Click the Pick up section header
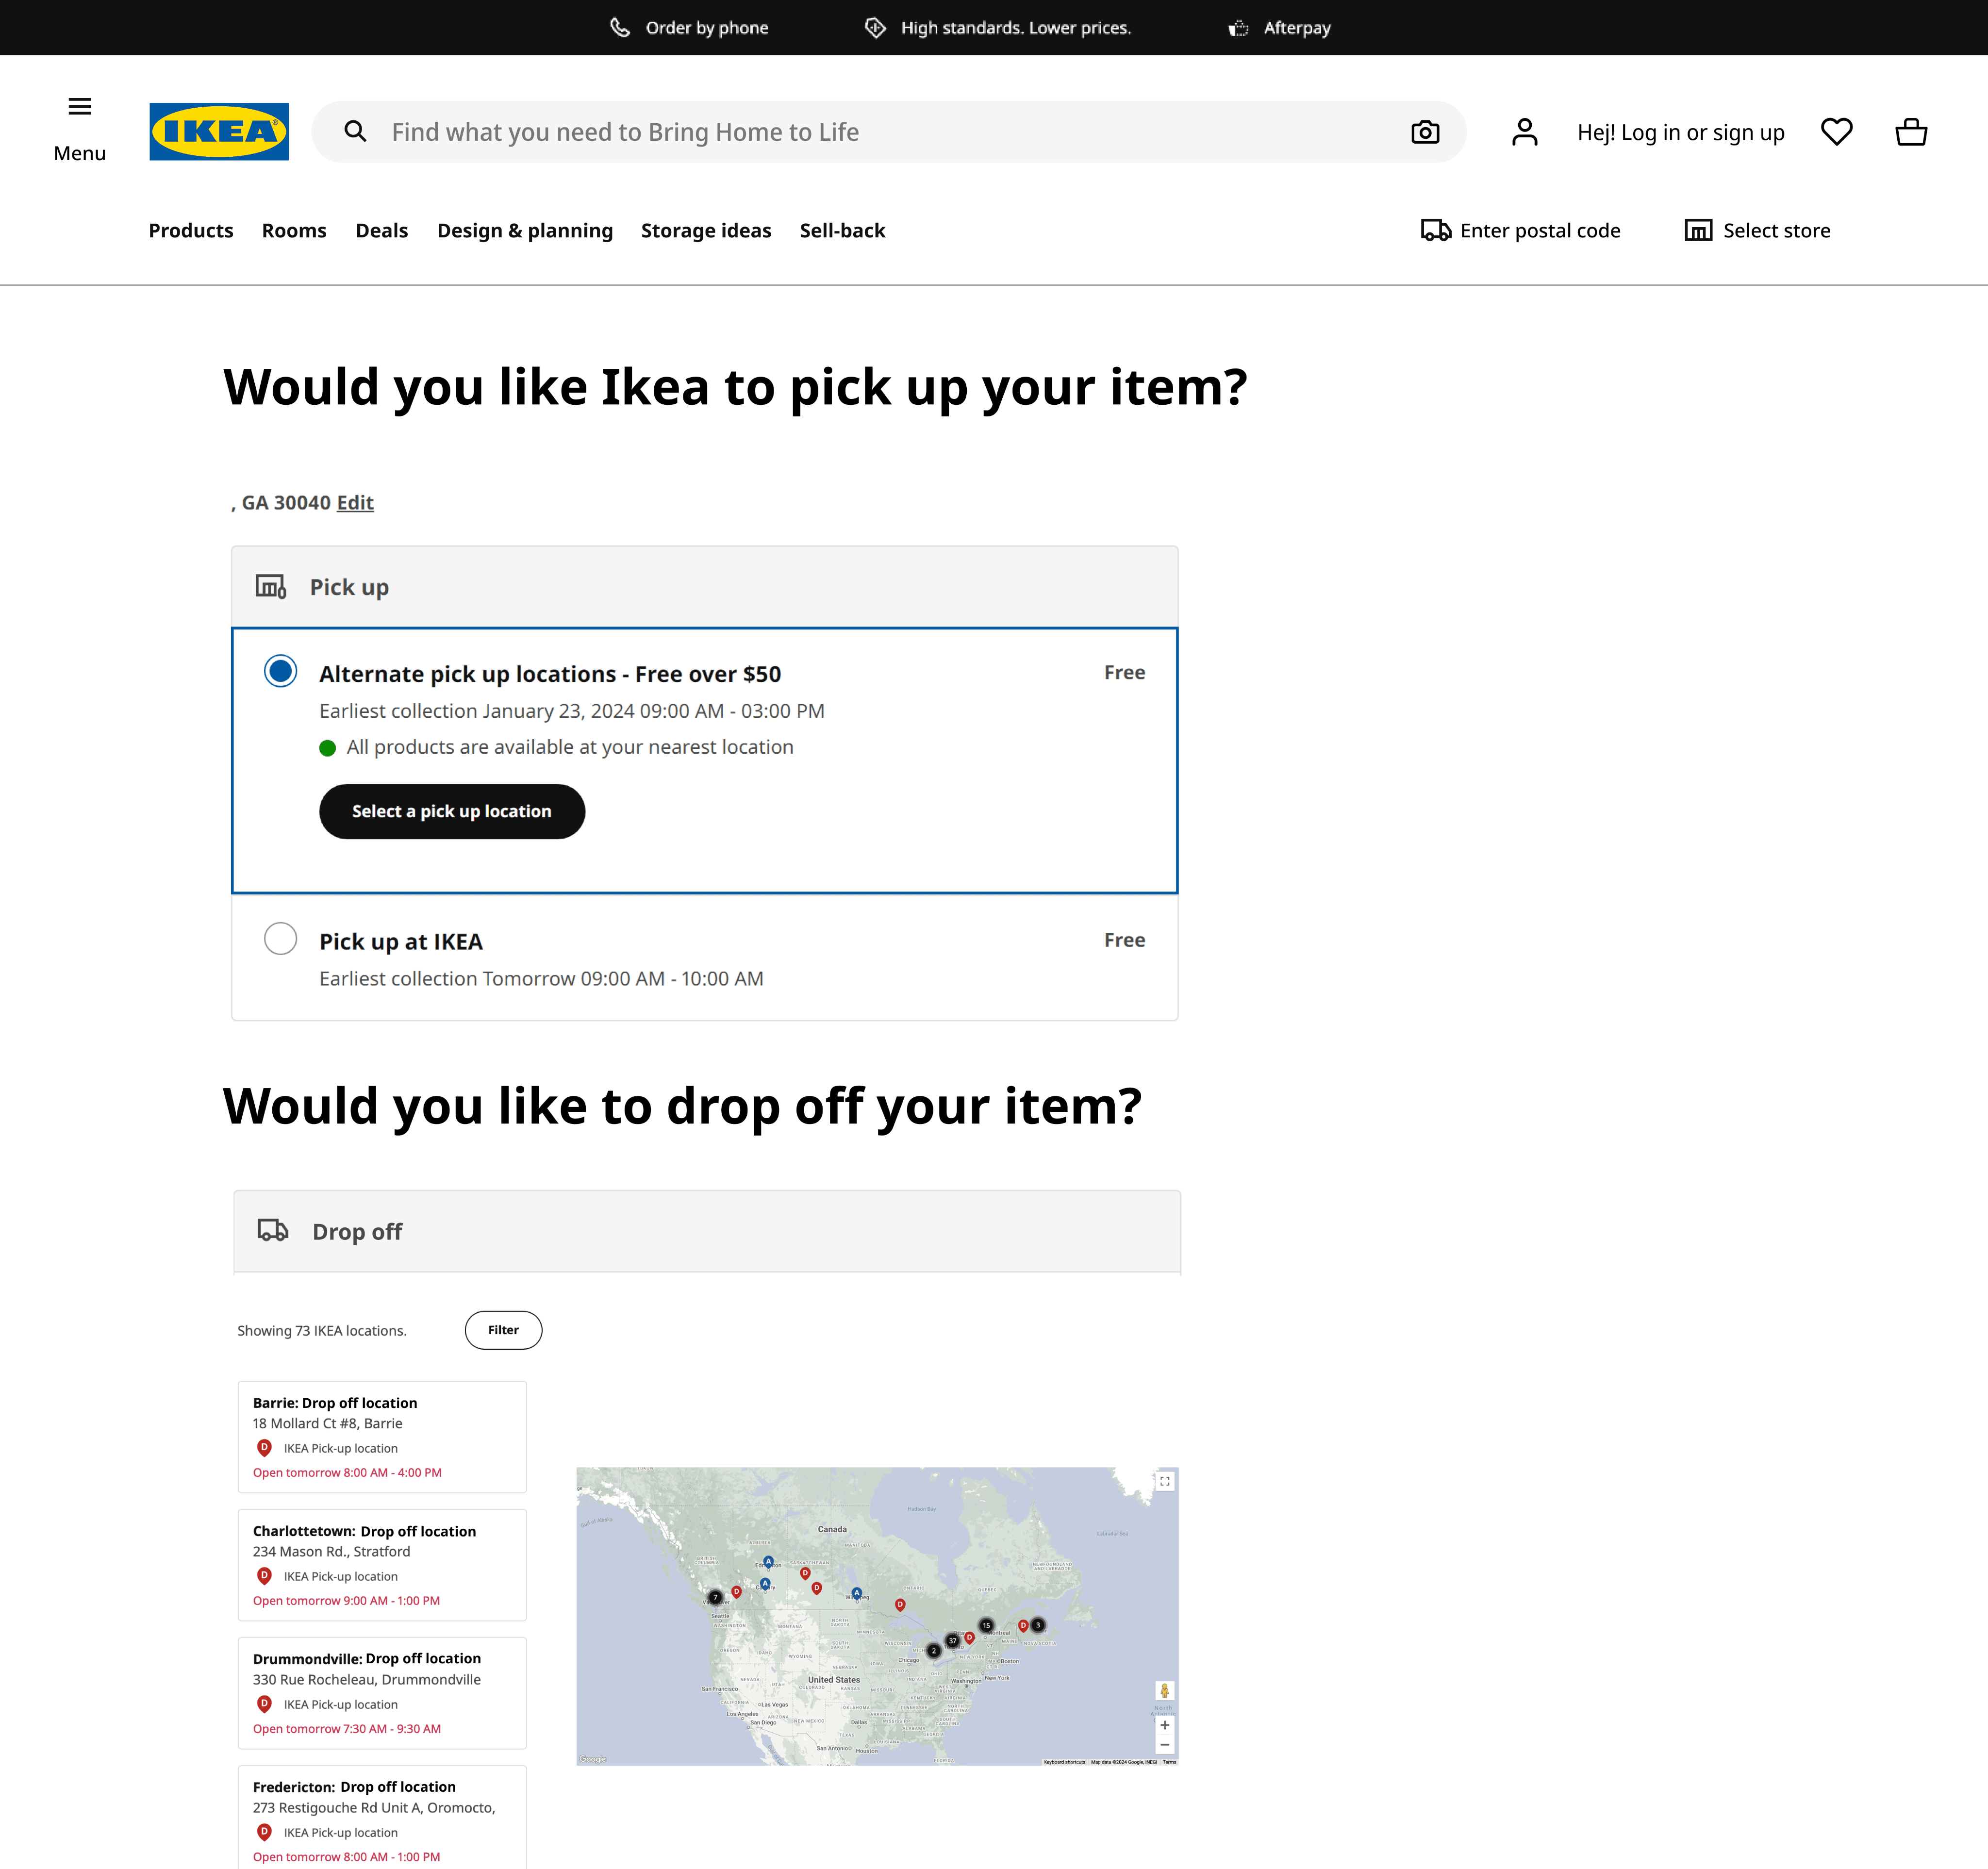 pos(705,587)
